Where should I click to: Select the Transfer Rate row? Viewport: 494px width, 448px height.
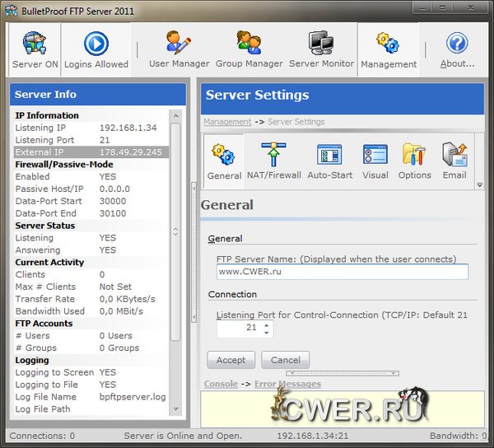click(91, 299)
